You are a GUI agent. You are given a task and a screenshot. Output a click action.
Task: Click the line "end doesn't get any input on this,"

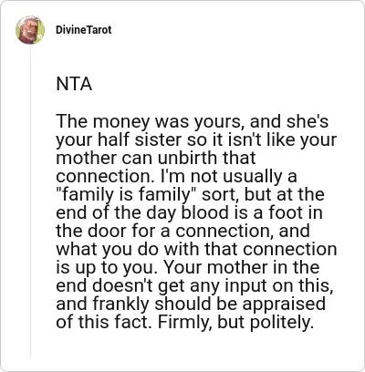click(194, 285)
